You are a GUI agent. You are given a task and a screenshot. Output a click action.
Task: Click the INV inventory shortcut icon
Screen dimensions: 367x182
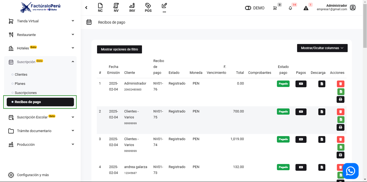132,8
